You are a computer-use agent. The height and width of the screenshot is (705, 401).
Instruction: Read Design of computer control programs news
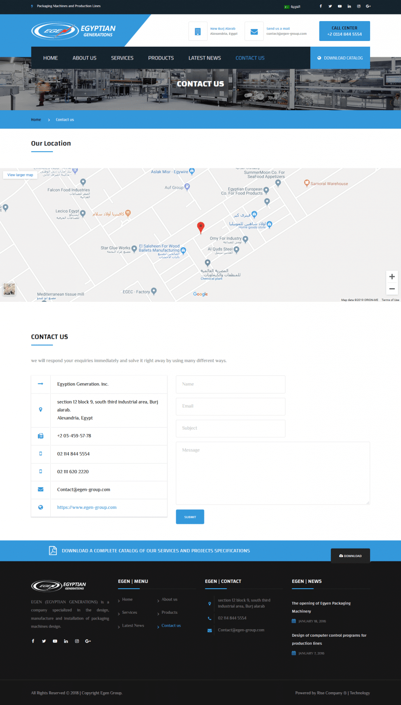[x=329, y=639]
